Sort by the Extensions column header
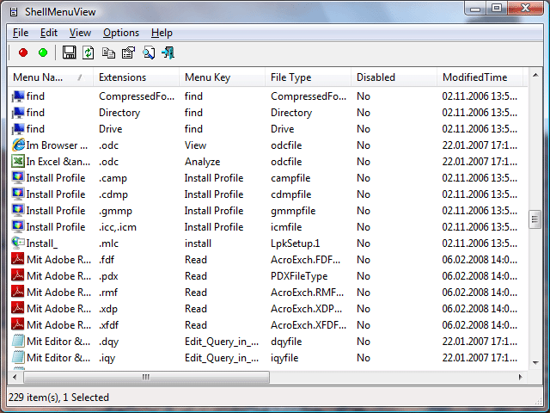The image size is (550, 413). coord(136,77)
